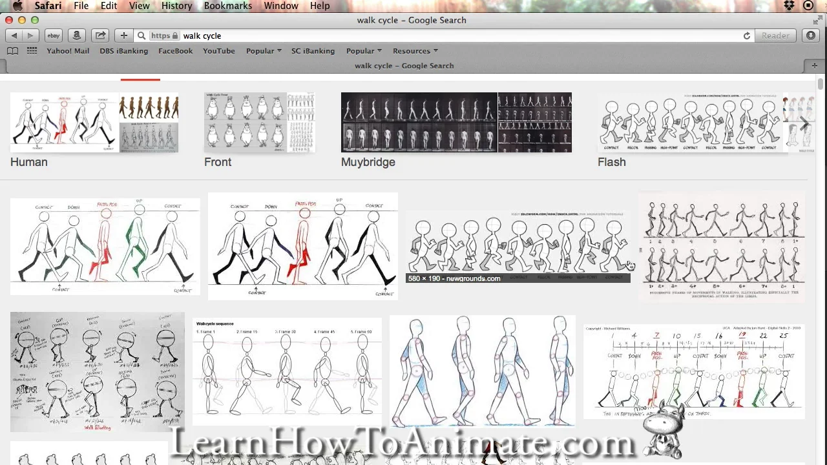This screenshot has height=465, width=827.
Task: Expand the Resources bookmarks folder
Action: coord(415,51)
